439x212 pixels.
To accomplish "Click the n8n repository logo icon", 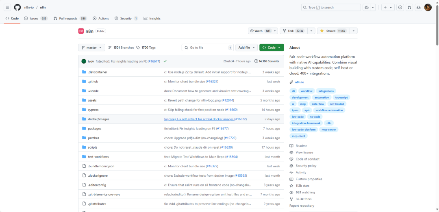I will [x=81, y=31].
